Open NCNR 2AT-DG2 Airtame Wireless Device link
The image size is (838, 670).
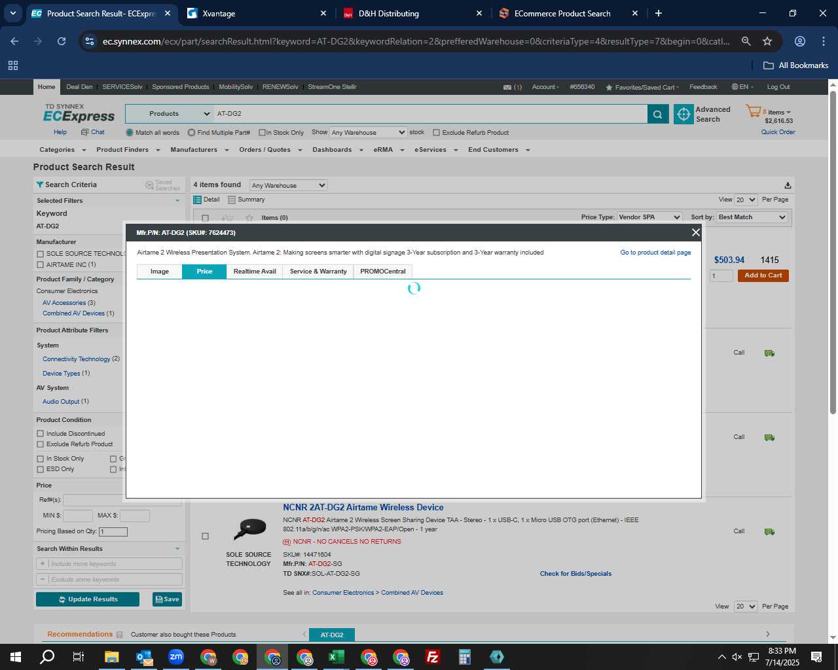363,508
